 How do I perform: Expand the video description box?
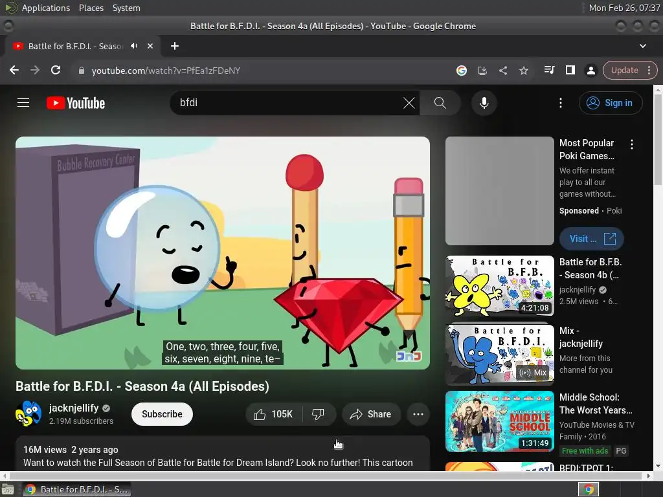pos(223,455)
